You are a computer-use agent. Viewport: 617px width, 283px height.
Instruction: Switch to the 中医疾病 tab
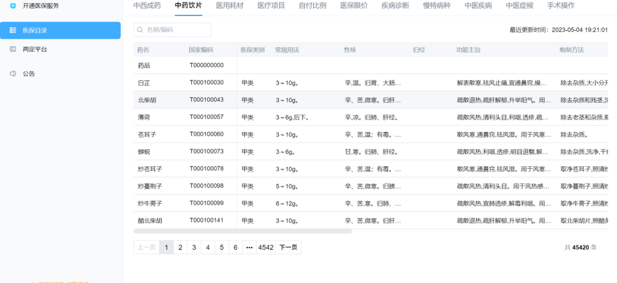tap(478, 6)
